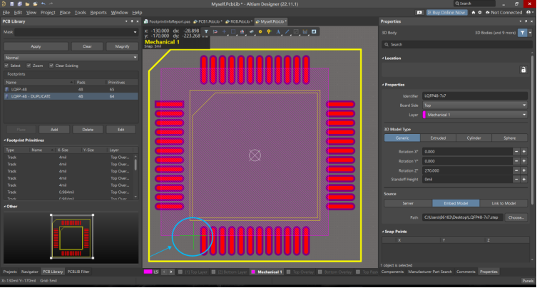The height and width of the screenshot is (288, 537).
Task: Open the Tools menu
Action: pyautogui.click(x=80, y=12)
